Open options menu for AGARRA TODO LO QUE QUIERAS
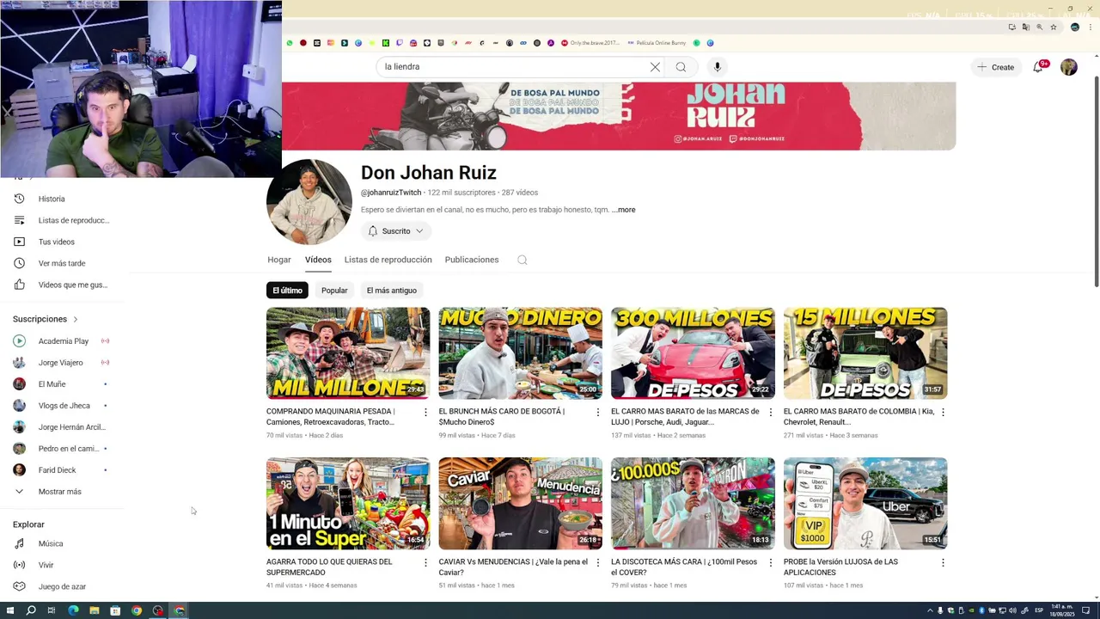Screen dimensions: 1100x619 (425, 563)
